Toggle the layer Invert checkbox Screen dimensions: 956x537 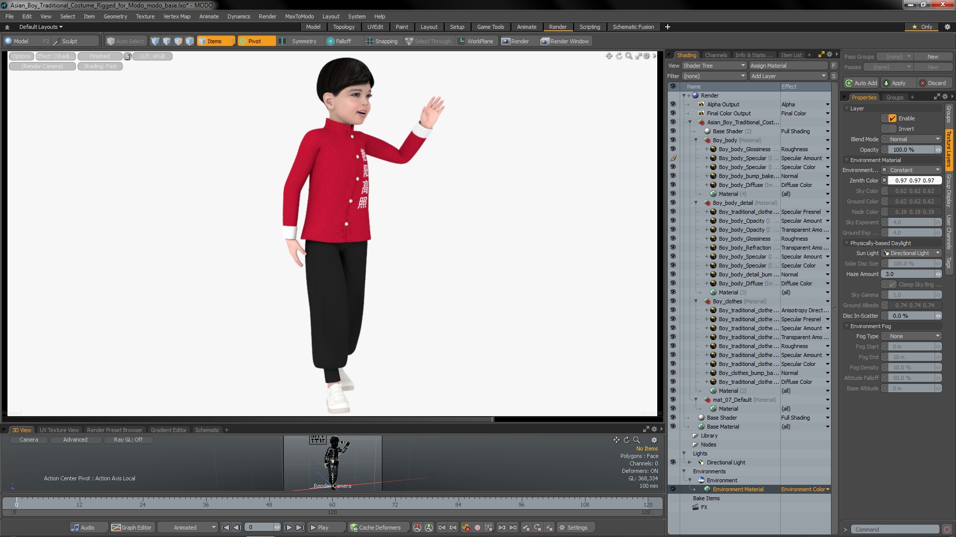(892, 129)
